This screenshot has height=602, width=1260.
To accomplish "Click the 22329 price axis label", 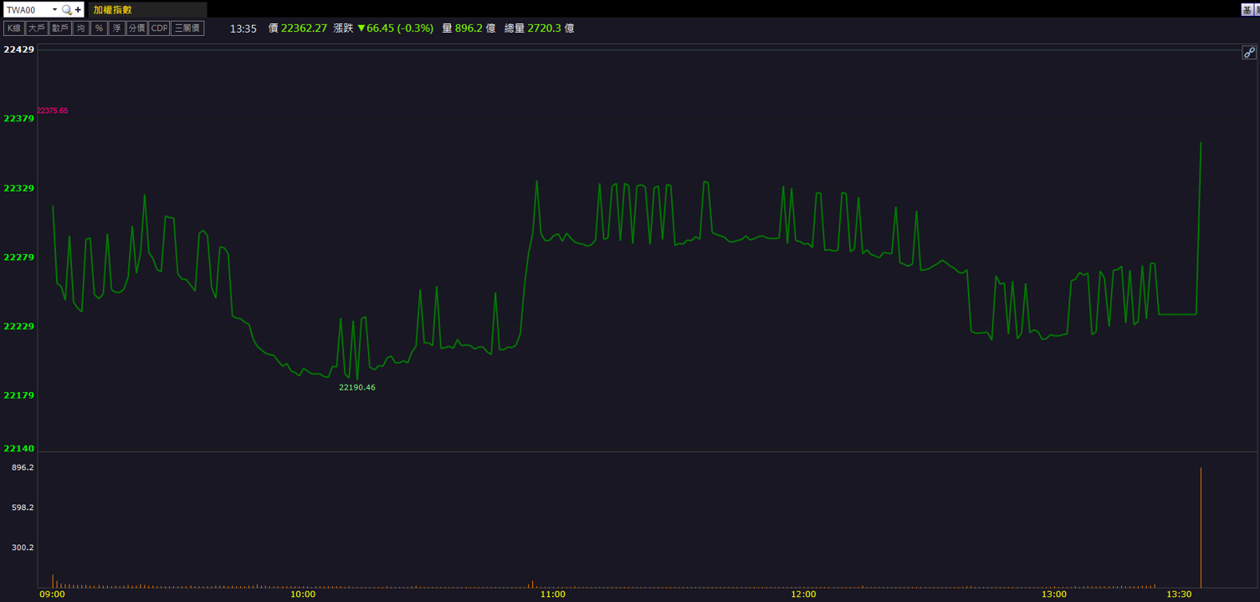I will tap(19, 189).
